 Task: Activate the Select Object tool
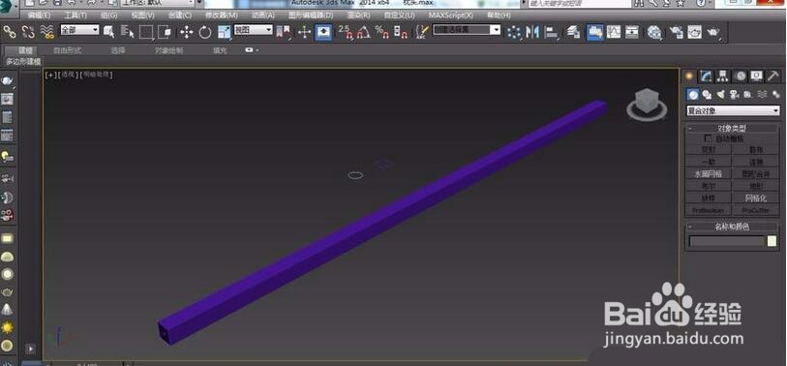[109, 32]
